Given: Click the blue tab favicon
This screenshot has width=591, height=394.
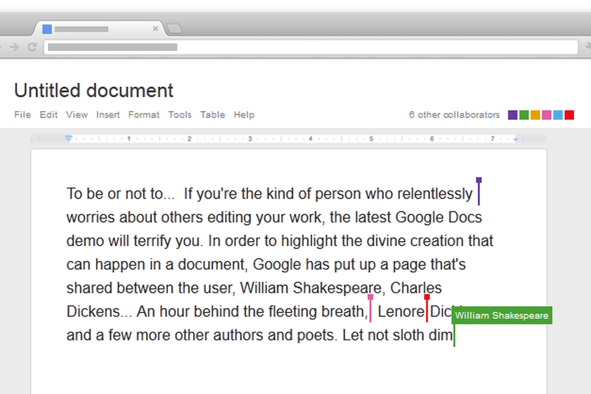Looking at the screenshot, I should point(47,29).
